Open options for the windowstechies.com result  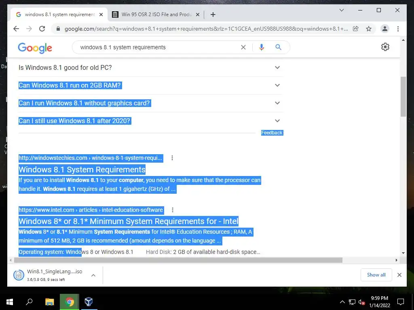[x=172, y=158]
